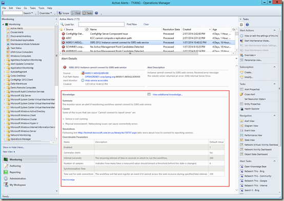The width and height of the screenshot is (284, 201).
Task: Open the View menu
Action: [x=18, y=8]
